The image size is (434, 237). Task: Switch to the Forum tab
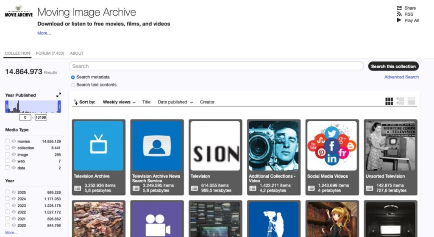[x=50, y=53]
